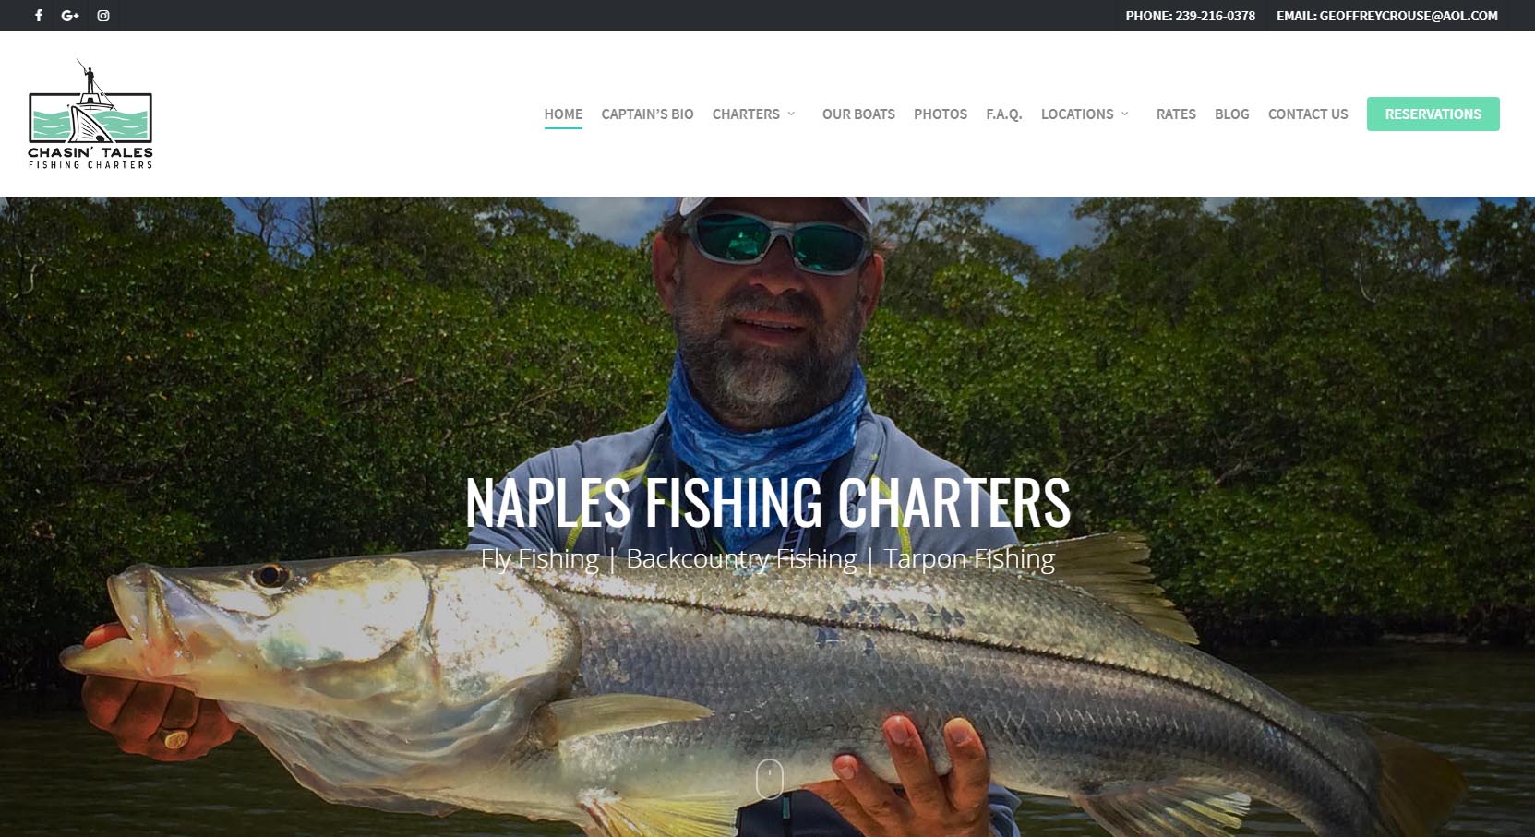Expand the Locations dropdown arrow

1125,114
